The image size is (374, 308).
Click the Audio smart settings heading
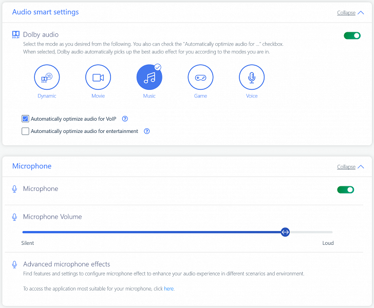click(45, 12)
